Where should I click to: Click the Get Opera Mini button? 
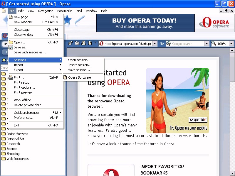(198, 120)
